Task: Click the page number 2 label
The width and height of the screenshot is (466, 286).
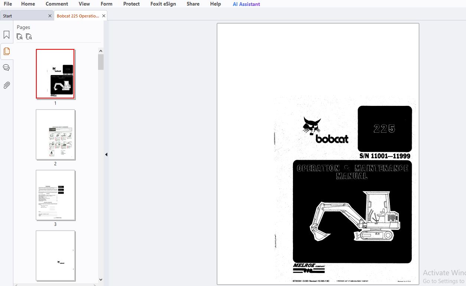Action: click(x=55, y=164)
